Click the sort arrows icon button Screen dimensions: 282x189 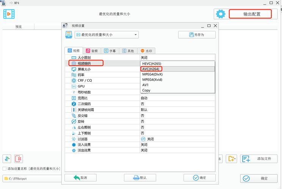click(7, 159)
